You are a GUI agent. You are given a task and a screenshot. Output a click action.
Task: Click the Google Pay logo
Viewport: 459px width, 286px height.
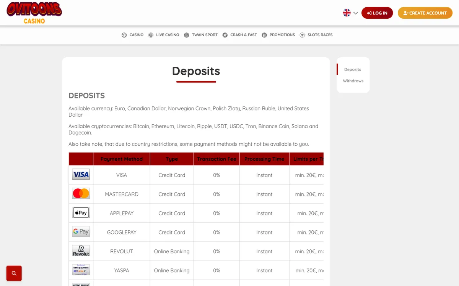[x=81, y=232]
